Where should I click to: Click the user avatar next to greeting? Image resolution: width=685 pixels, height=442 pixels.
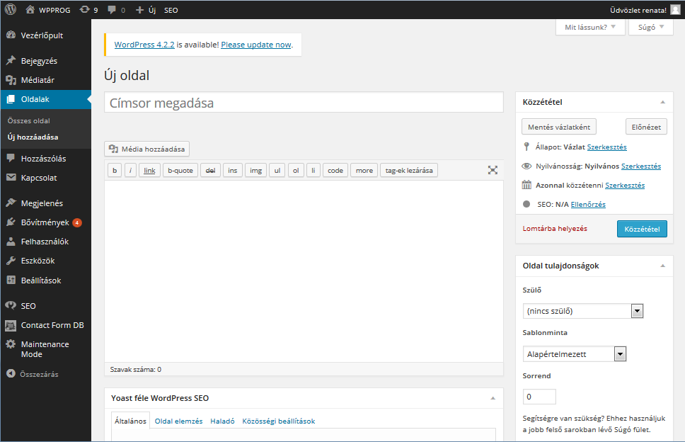pos(675,10)
